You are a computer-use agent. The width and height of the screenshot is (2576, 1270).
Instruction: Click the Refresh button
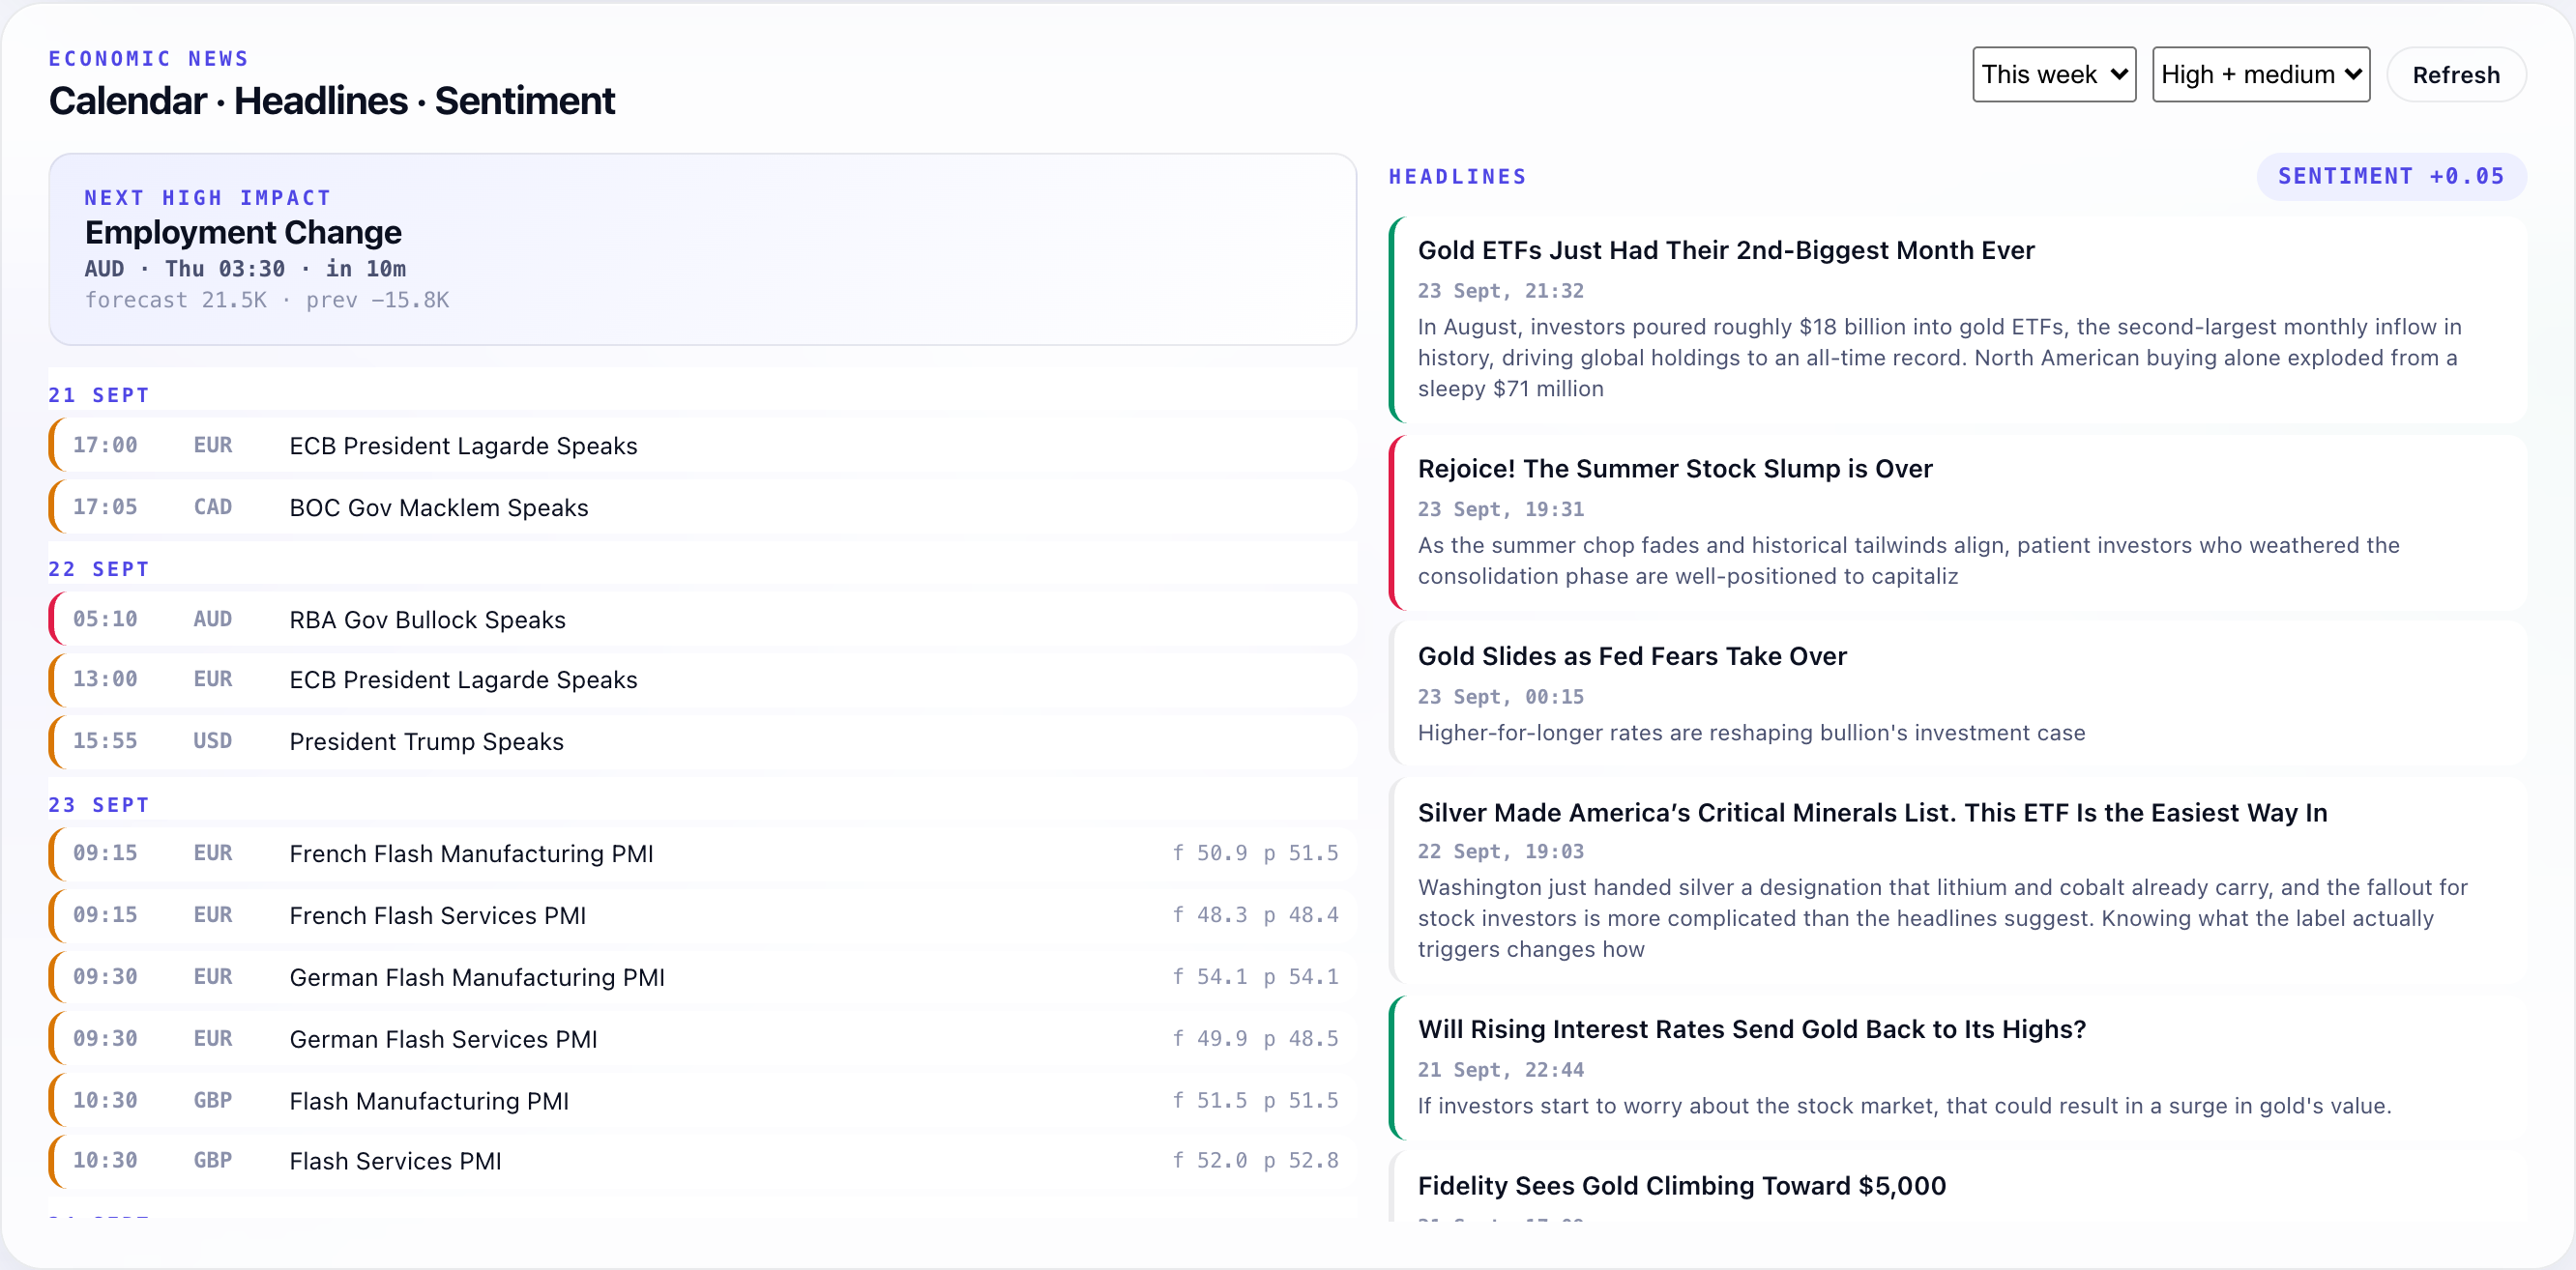pos(2455,74)
